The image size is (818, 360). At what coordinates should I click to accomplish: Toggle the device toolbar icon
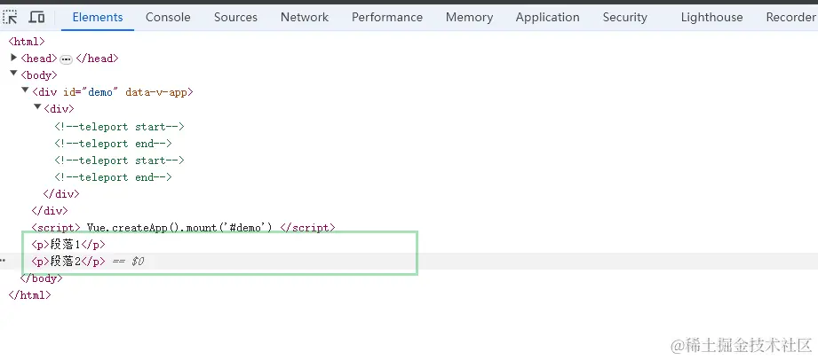36,17
